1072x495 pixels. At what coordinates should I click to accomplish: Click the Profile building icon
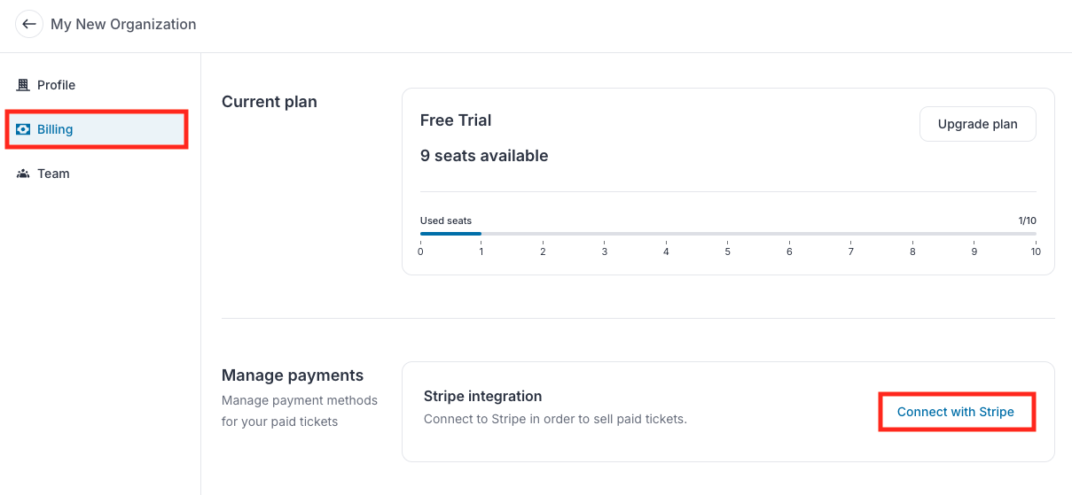pyautogui.click(x=23, y=85)
